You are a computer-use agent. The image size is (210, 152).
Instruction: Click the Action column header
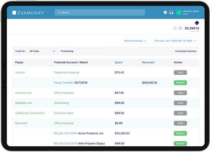tap(178, 62)
